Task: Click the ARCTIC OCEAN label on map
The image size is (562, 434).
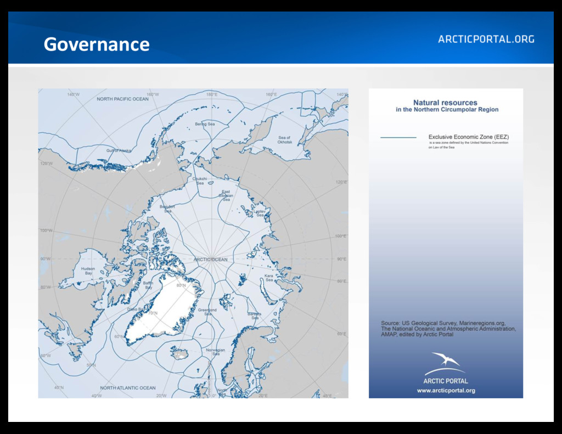Action: pos(210,260)
